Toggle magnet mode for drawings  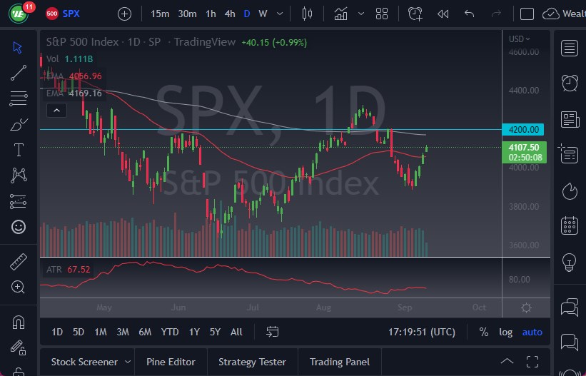click(19, 322)
